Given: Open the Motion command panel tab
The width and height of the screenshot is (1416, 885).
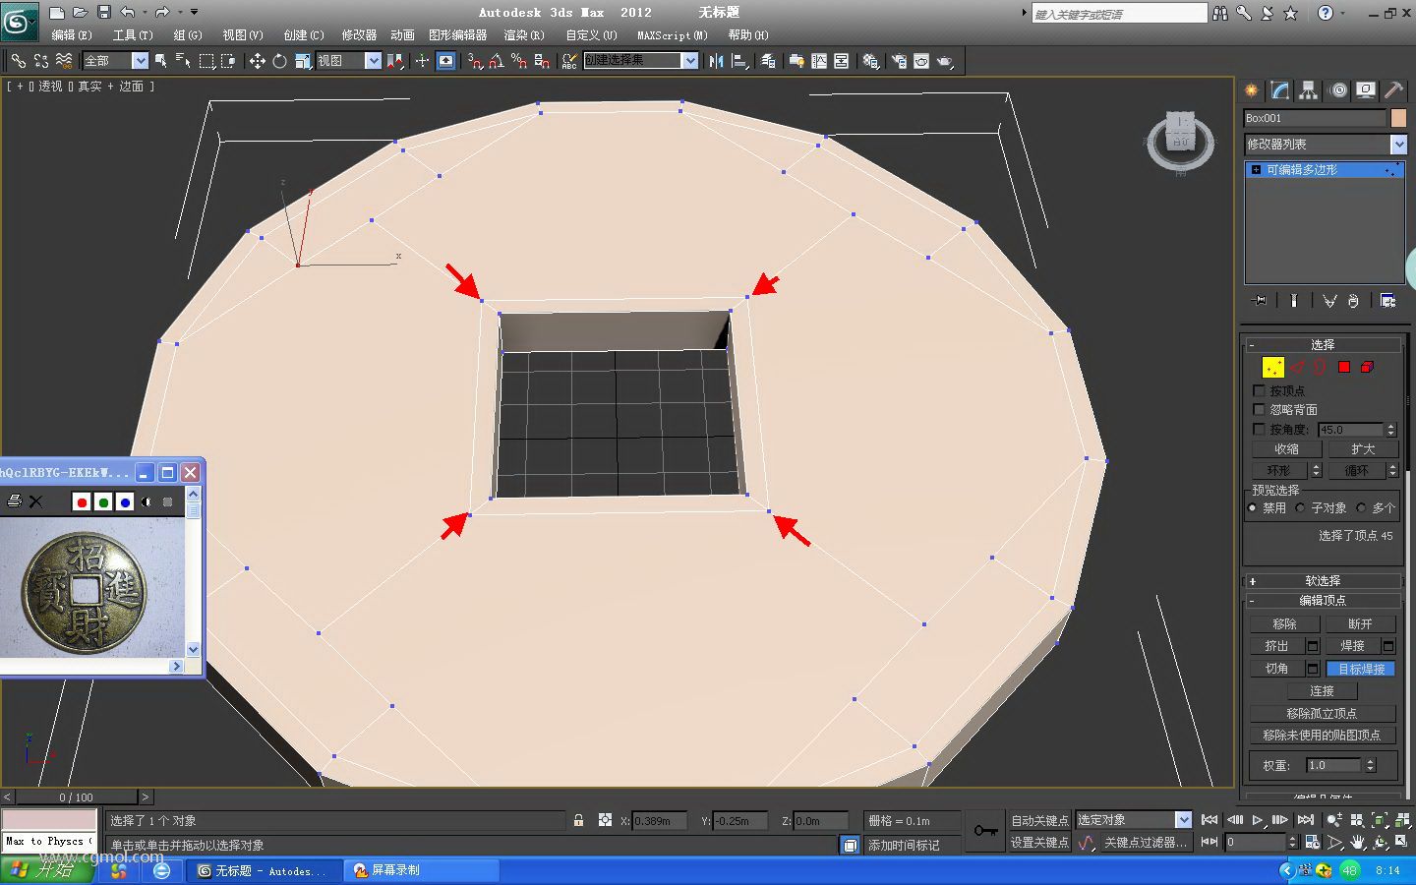Looking at the screenshot, I should click(x=1337, y=90).
